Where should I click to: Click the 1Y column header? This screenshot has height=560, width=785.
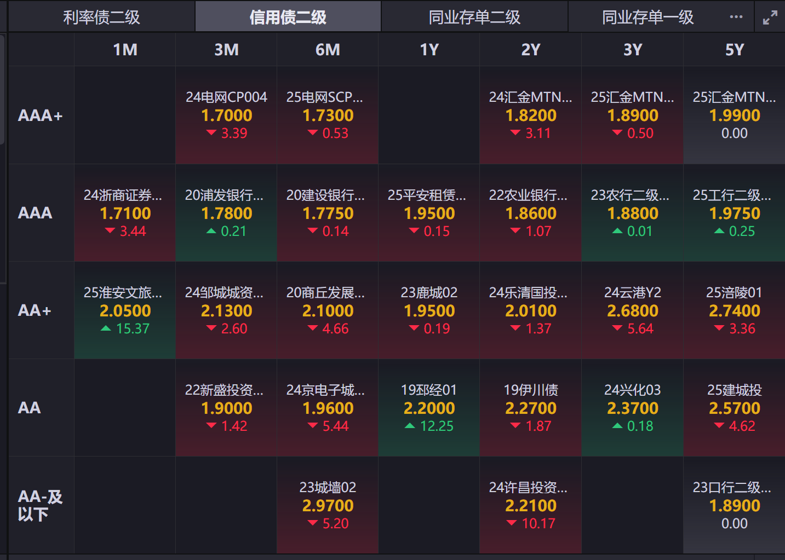pos(429,50)
